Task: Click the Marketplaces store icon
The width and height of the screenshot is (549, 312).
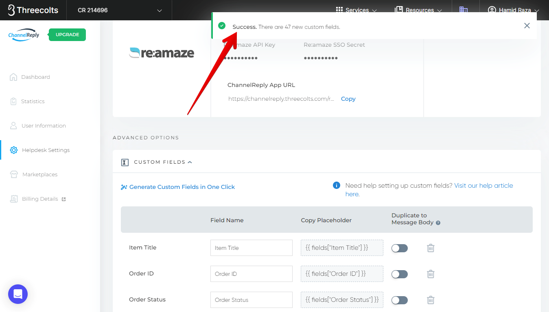Action: coord(14,174)
